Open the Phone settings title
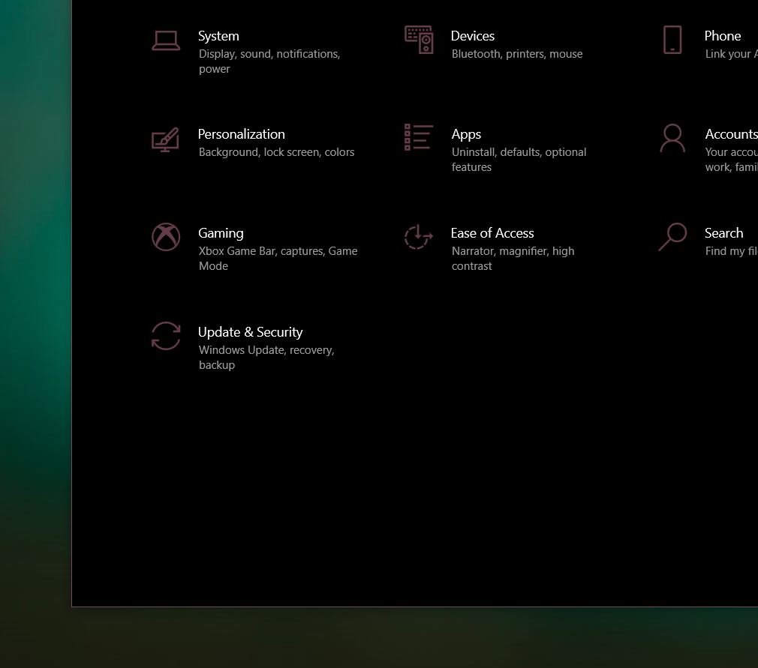The height and width of the screenshot is (668, 758). [722, 36]
